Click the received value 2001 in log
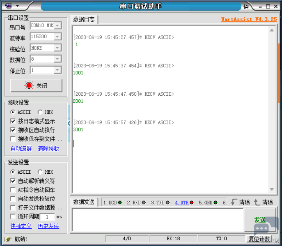 click(78, 101)
